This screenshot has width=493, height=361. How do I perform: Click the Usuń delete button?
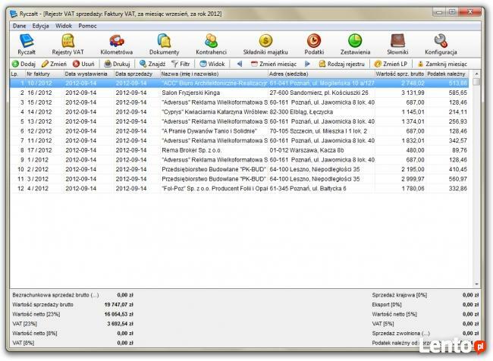coord(83,64)
